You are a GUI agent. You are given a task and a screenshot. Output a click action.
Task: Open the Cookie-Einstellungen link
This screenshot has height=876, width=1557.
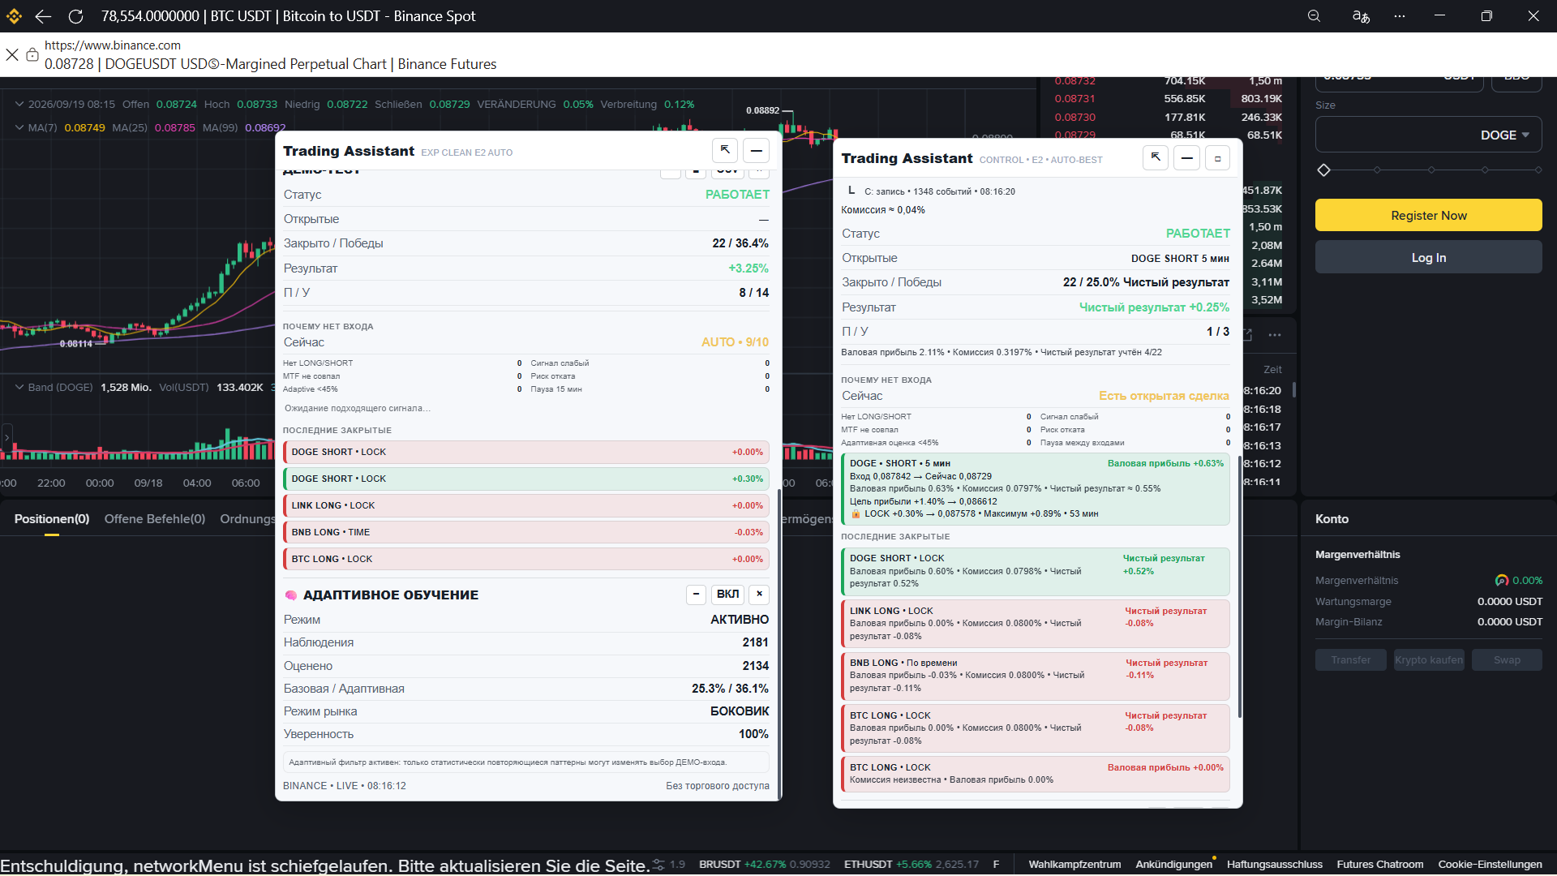pyautogui.click(x=1490, y=865)
